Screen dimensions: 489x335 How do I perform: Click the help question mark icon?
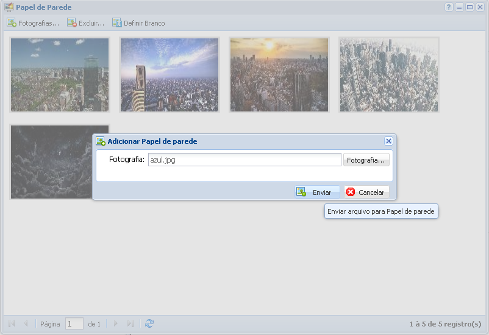pyautogui.click(x=449, y=7)
